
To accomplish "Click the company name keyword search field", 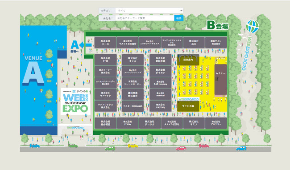I will tap(145, 18).
